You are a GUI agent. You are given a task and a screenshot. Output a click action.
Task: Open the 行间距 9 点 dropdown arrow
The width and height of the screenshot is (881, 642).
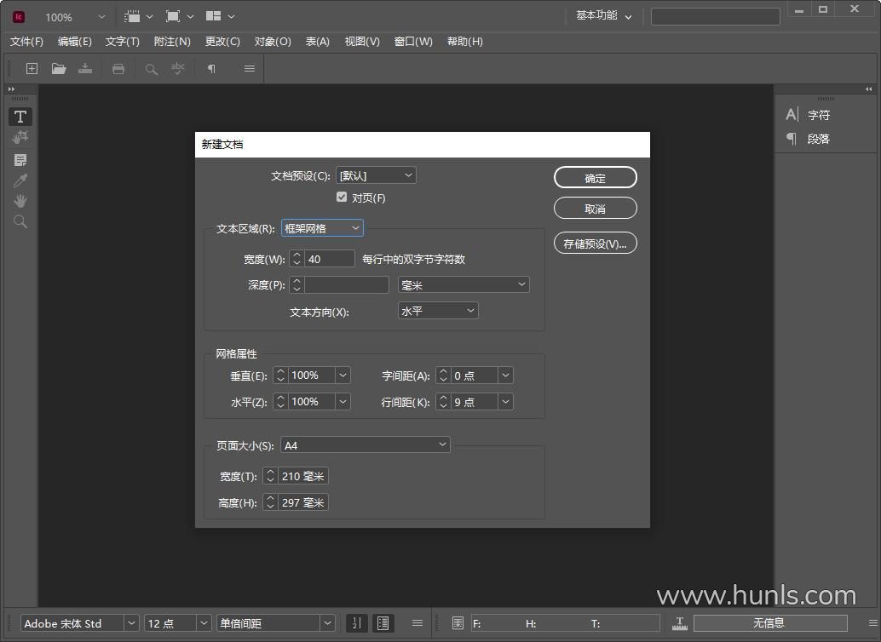point(505,402)
